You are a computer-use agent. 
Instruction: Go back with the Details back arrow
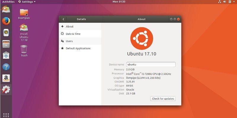coord(63,19)
